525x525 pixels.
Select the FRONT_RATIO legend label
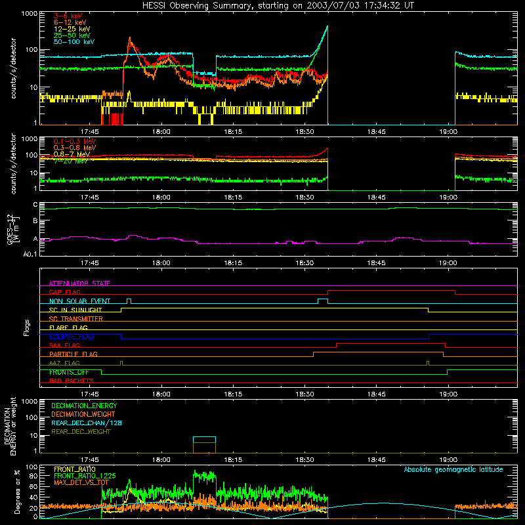75,469
